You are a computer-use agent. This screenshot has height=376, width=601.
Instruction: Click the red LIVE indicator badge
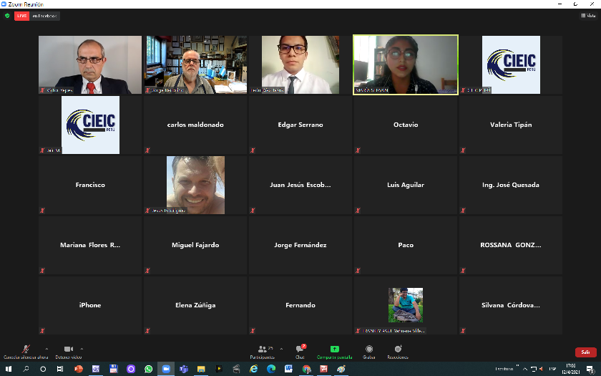click(x=21, y=16)
